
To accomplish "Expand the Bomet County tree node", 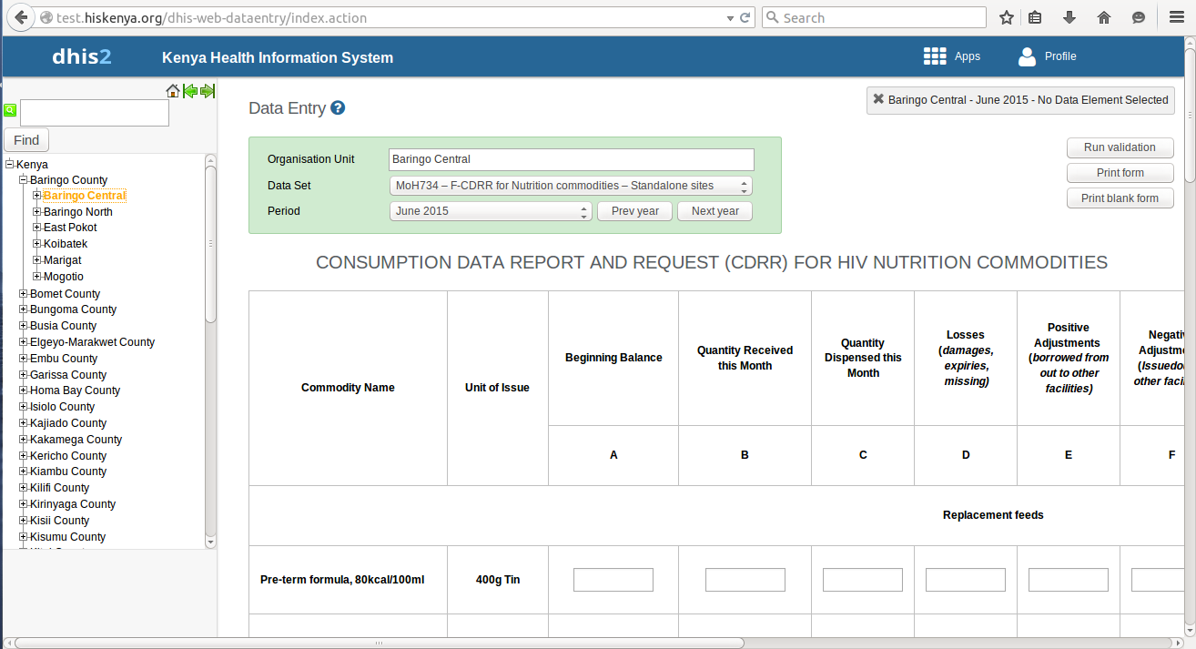I will pyautogui.click(x=24, y=294).
